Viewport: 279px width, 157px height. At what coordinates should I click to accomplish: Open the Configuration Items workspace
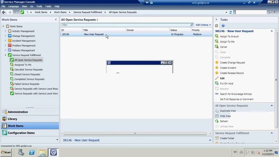point(30,133)
